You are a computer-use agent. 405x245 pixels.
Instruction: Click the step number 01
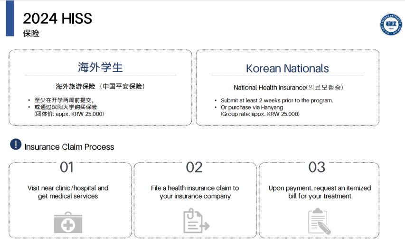tap(67, 167)
